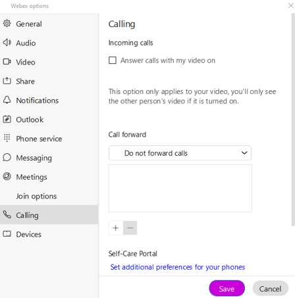The image size is (295, 298).
Task: Open Set additional preferences for your phones link
Action: (x=178, y=267)
